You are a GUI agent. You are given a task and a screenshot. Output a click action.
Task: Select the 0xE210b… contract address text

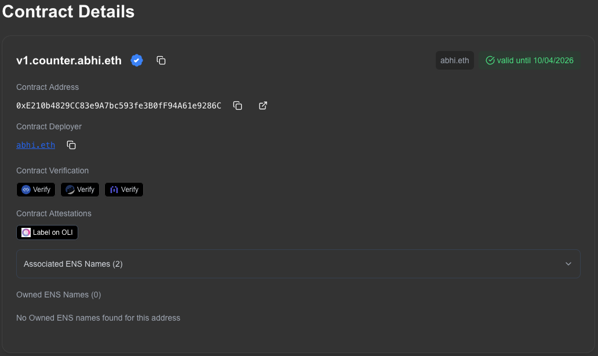click(119, 106)
